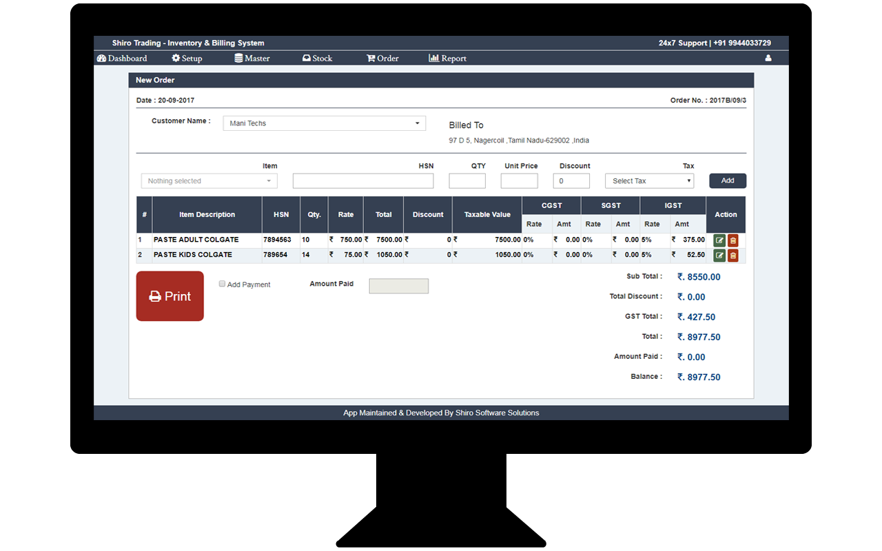Delete the PASTE KIDS COLGATE row

[x=733, y=256]
